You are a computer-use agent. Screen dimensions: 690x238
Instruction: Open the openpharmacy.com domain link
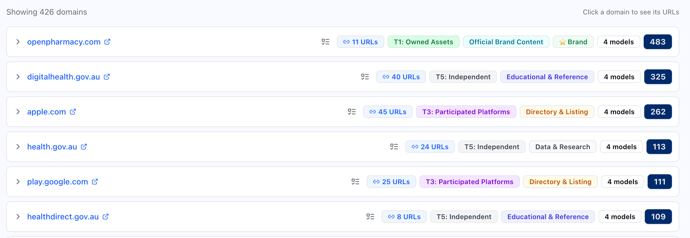tap(64, 42)
